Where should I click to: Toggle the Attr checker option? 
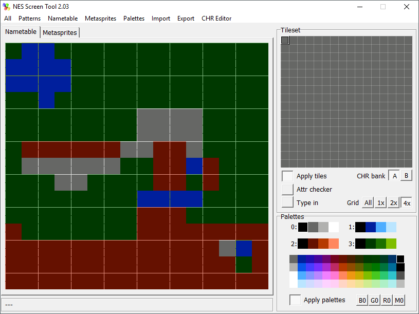click(x=287, y=190)
